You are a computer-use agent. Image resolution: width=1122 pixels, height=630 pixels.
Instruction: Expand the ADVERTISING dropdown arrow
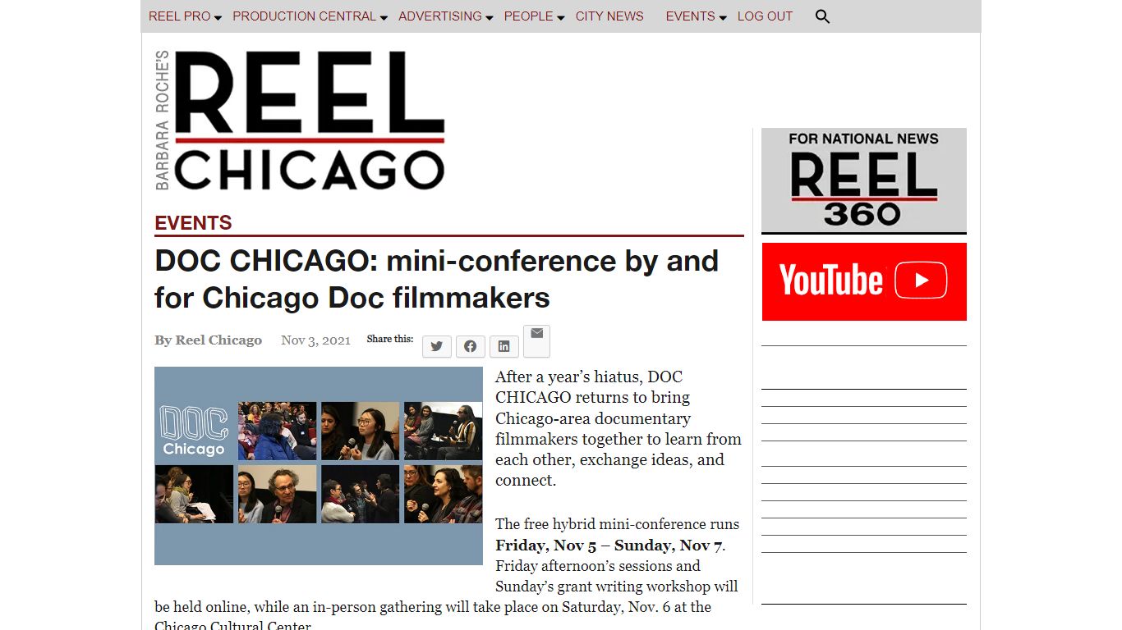point(490,18)
